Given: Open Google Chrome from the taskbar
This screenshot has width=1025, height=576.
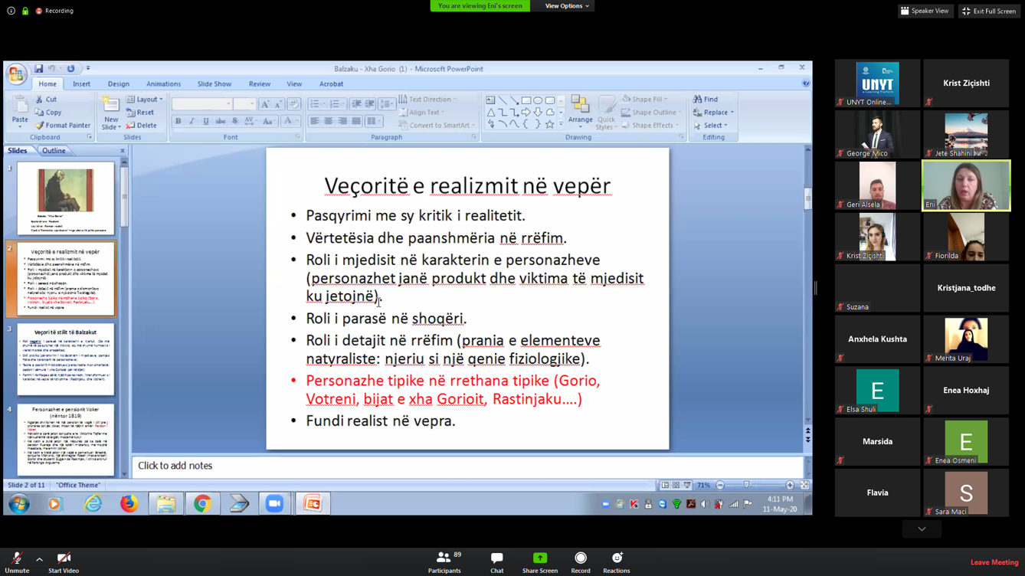Looking at the screenshot, I should (202, 504).
